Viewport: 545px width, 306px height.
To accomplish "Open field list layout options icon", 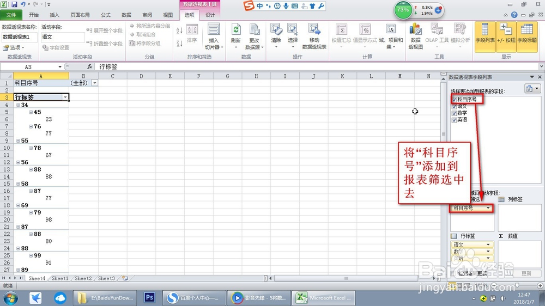I will pos(532,89).
